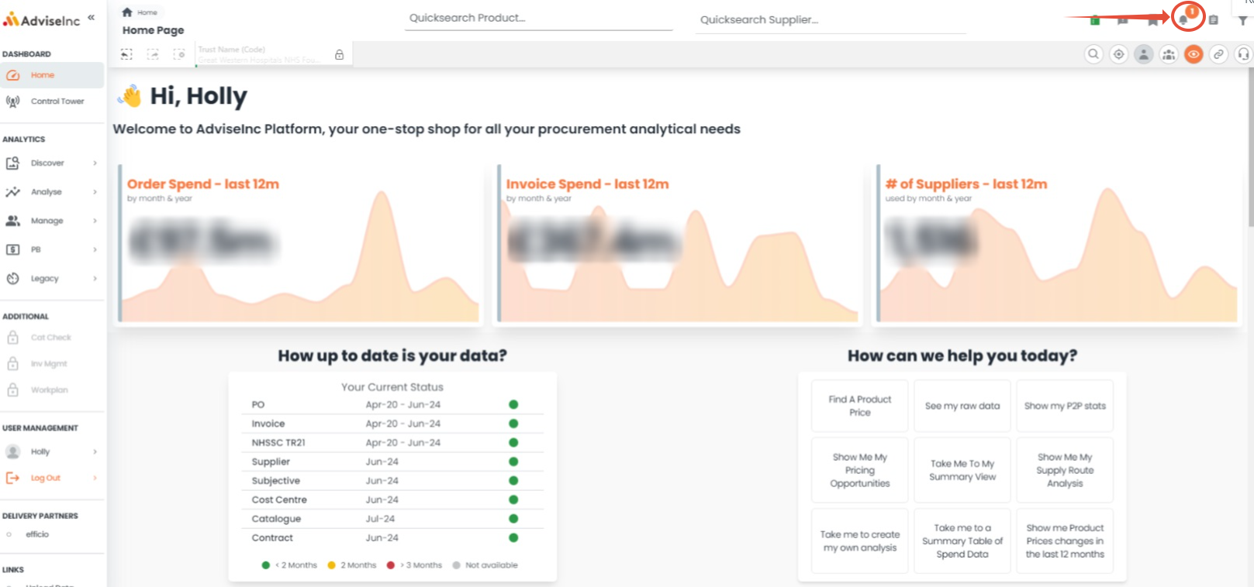Select the user group circle icon
1254x587 pixels.
click(1169, 54)
